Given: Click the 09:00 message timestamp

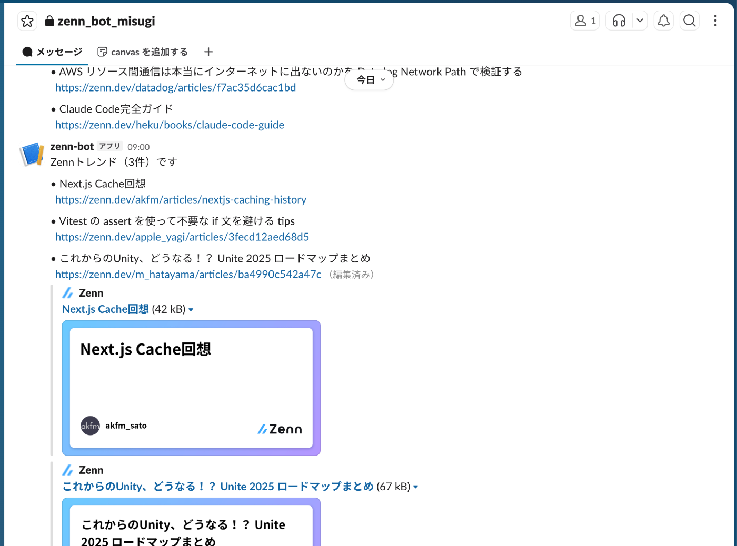Looking at the screenshot, I should [x=138, y=147].
